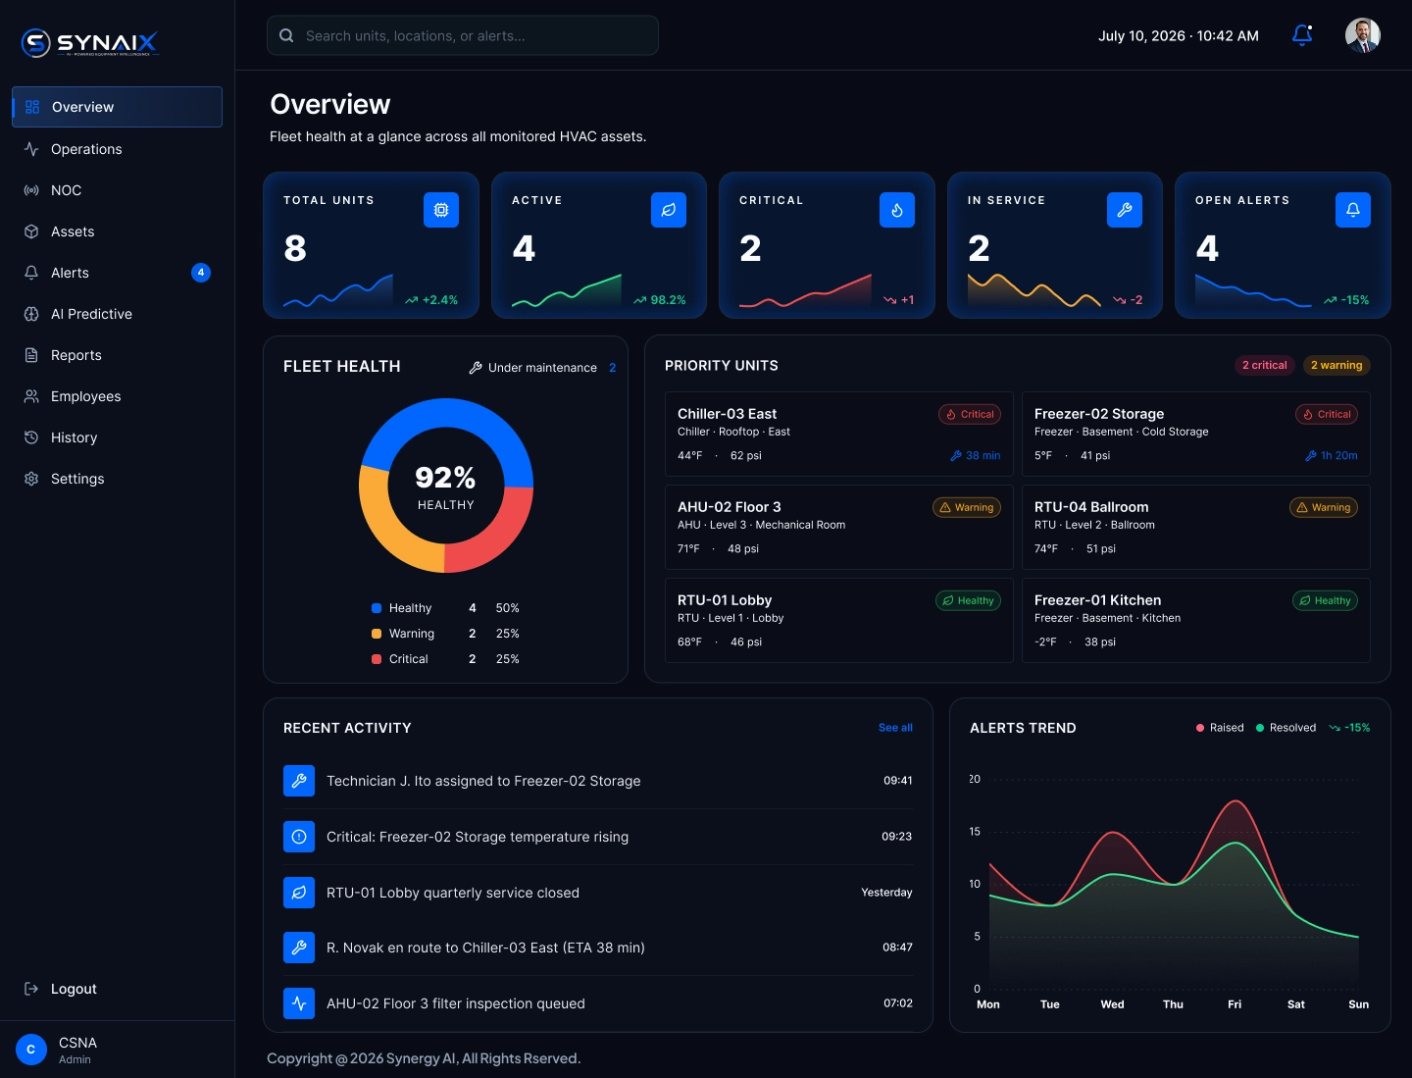Select the RTU-04 Ballroom unit title
The width and height of the screenshot is (1412, 1078).
click(x=1091, y=507)
